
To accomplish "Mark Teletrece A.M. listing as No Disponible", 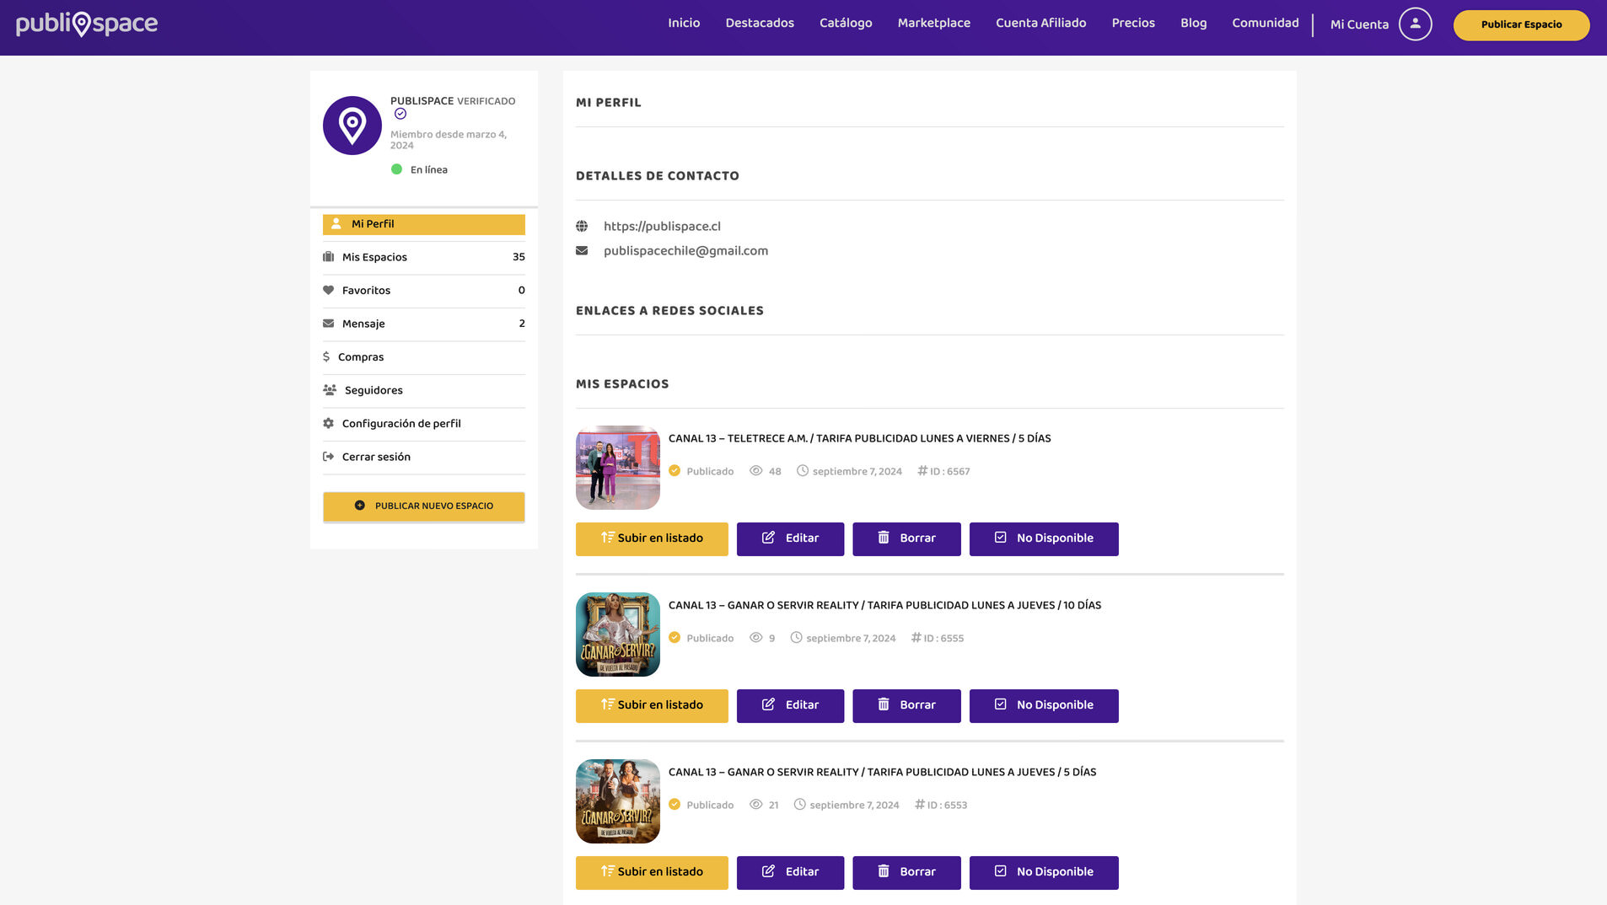I will [1044, 538].
